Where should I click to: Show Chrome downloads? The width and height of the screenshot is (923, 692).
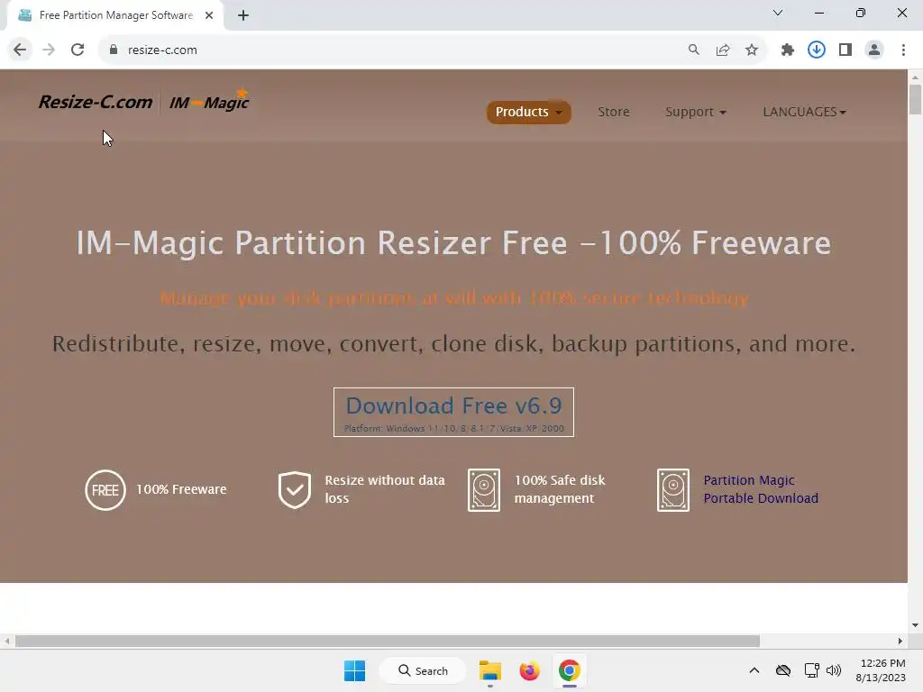click(x=817, y=50)
